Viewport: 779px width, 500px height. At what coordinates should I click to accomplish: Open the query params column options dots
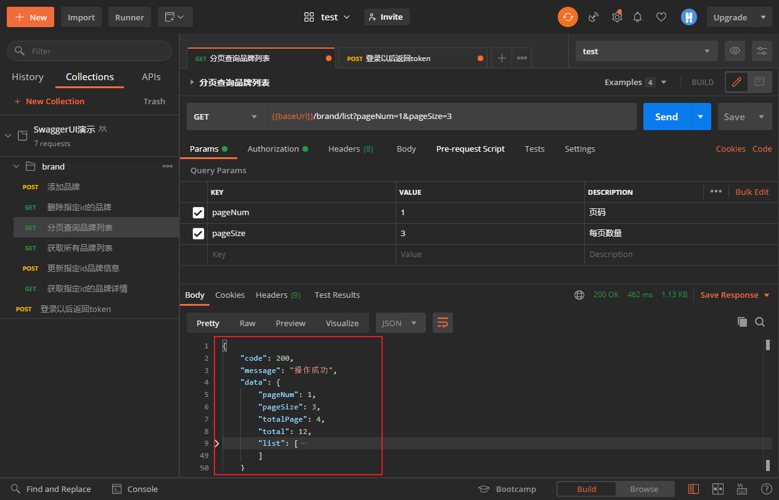[716, 191]
